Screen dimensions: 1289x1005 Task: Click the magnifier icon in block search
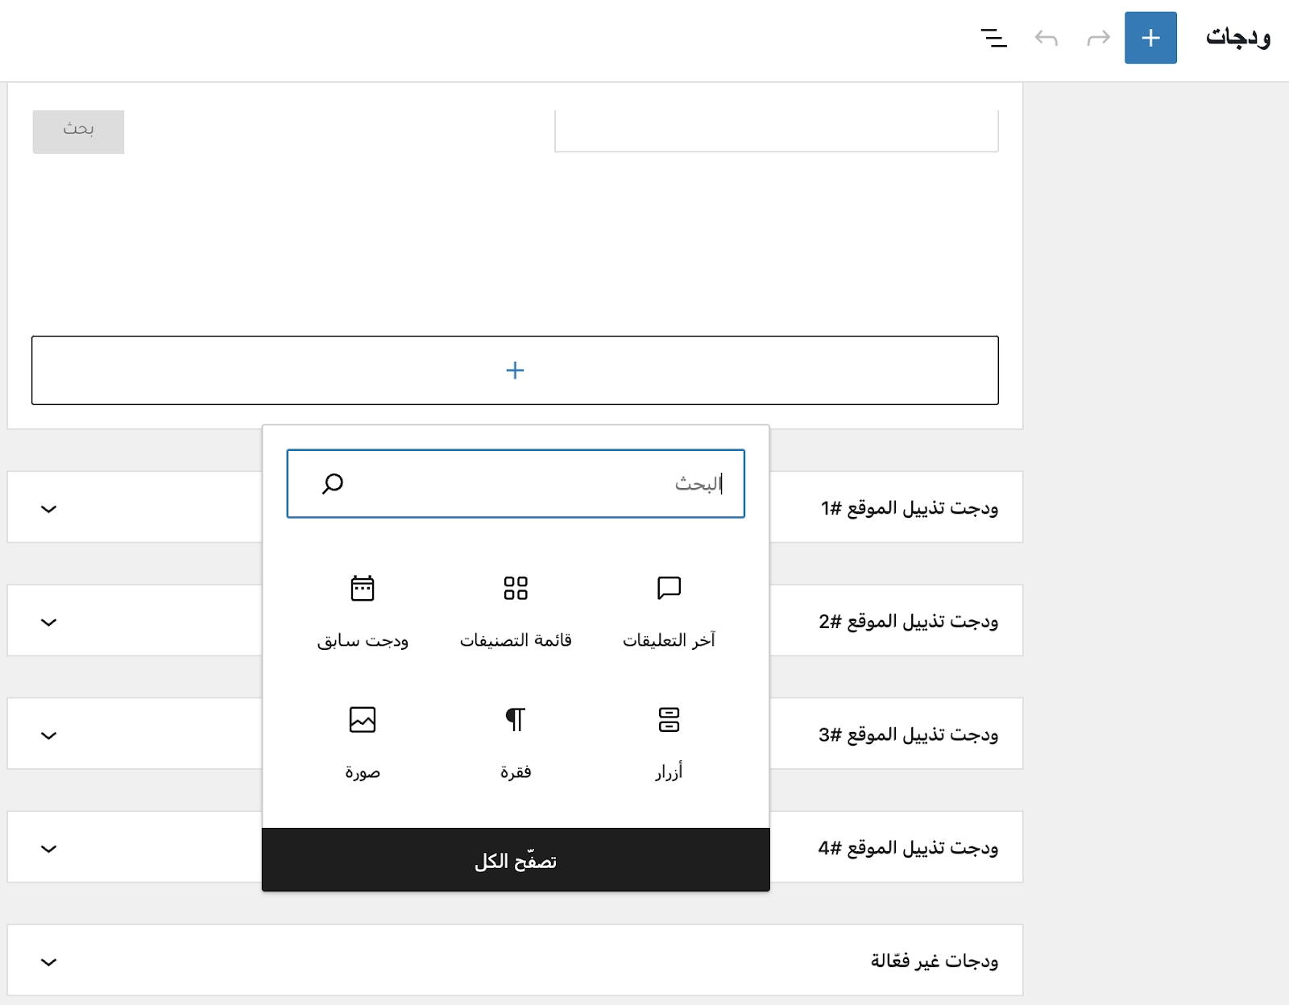pyautogui.click(x=333, y=483)
